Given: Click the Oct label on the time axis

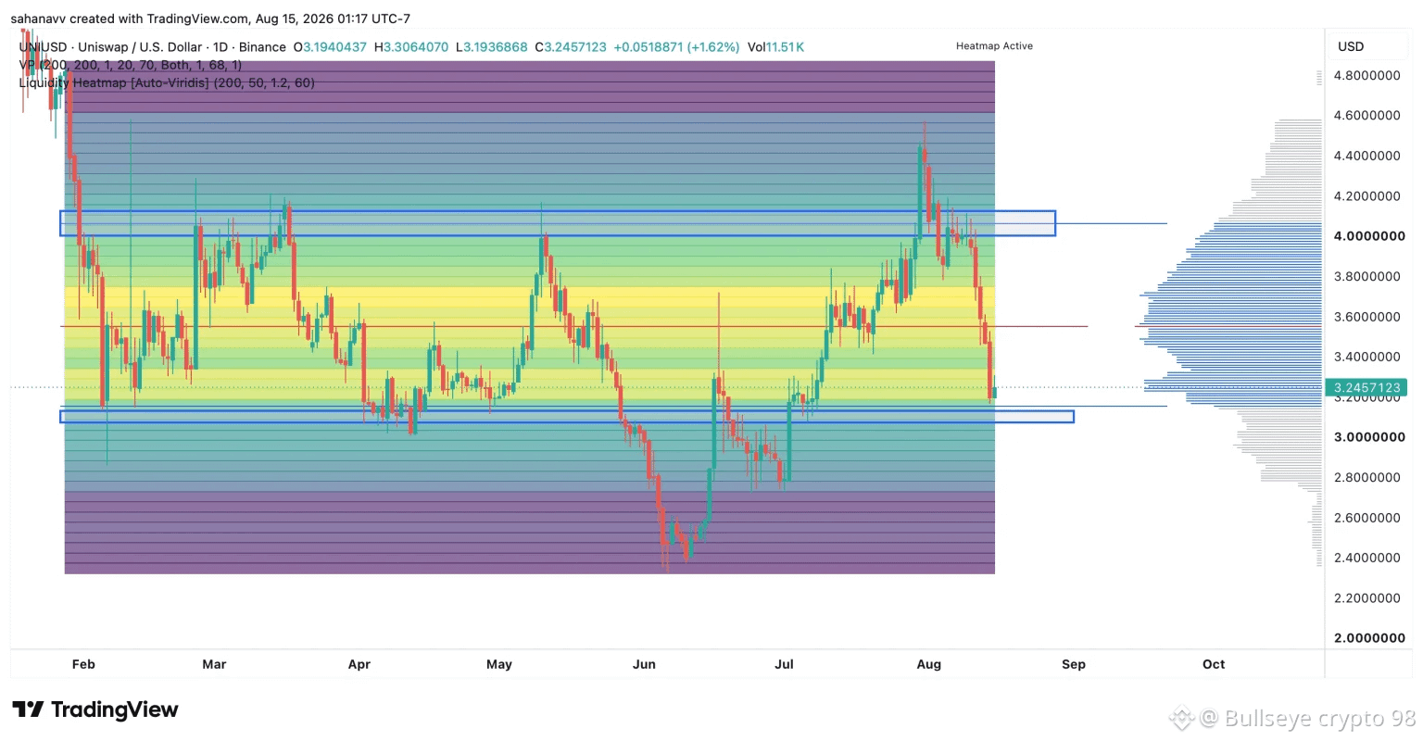Looking at the screenshot, I should coord(1214,664).
